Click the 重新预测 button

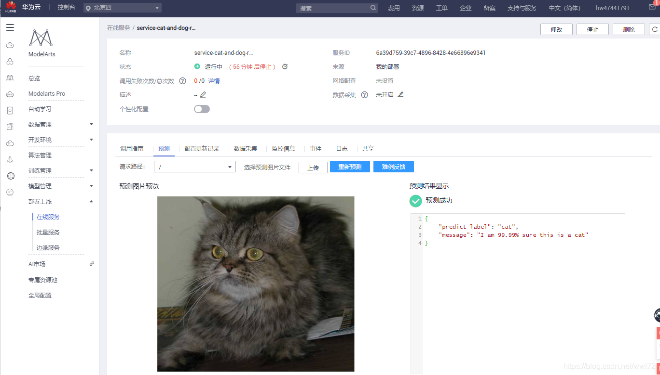(350, 167)
